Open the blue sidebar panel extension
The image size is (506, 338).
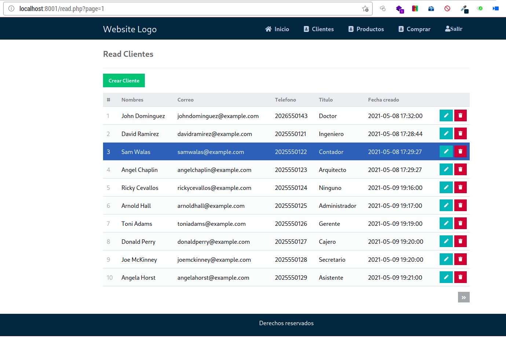(x=496, y=8)
